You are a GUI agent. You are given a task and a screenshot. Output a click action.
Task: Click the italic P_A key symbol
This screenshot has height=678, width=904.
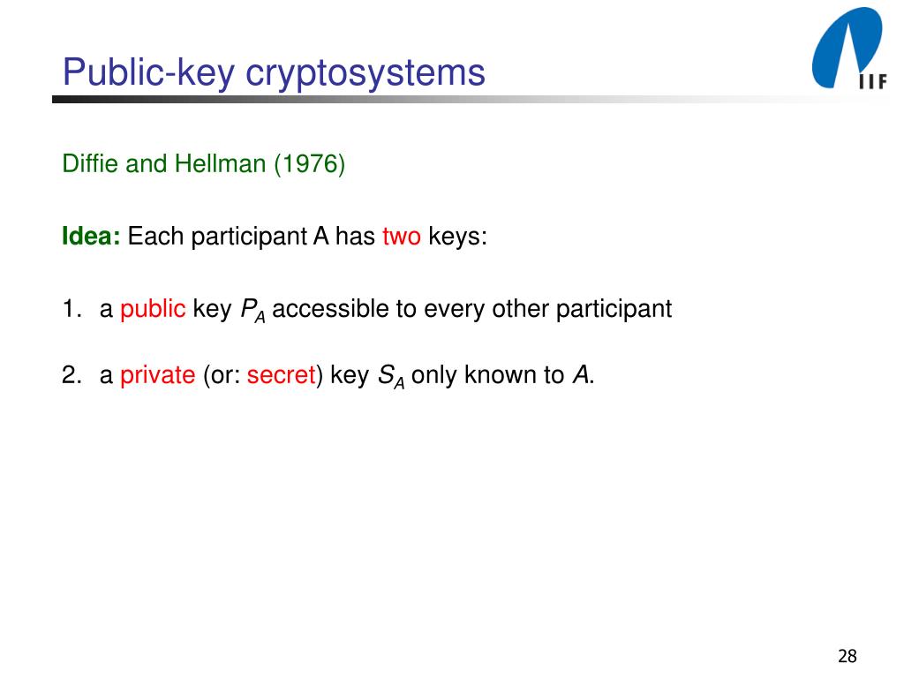click(x=252, y=311)
